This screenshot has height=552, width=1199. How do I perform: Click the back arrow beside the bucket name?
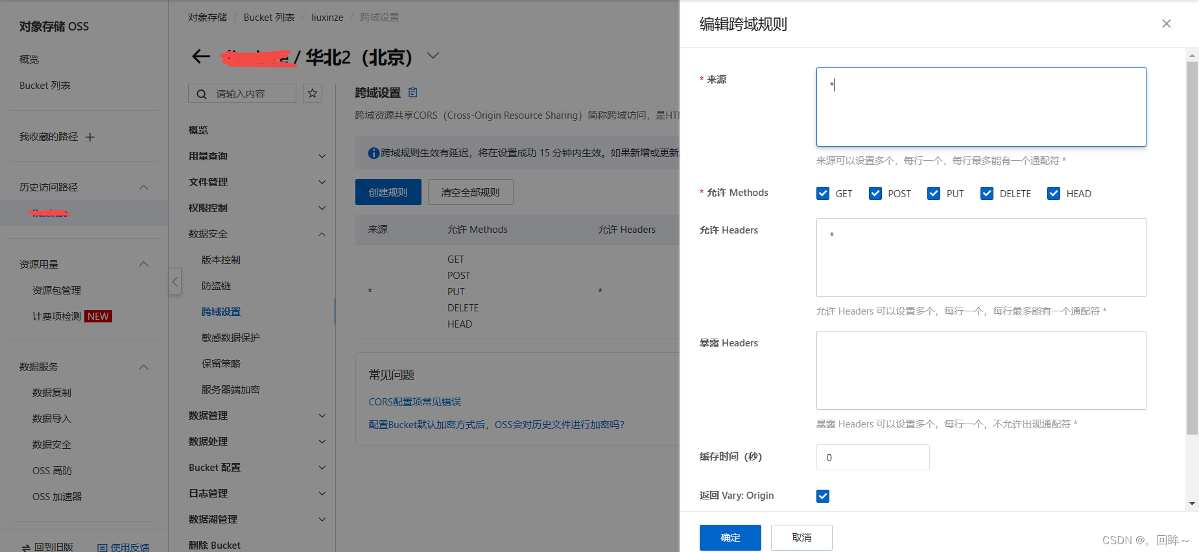pos(201,56)
